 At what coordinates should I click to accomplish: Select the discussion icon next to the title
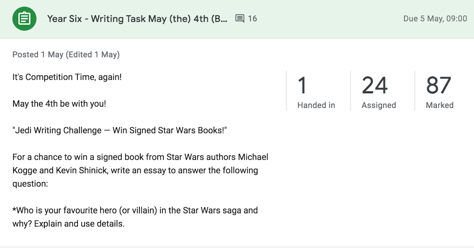(x=240, y=18)
